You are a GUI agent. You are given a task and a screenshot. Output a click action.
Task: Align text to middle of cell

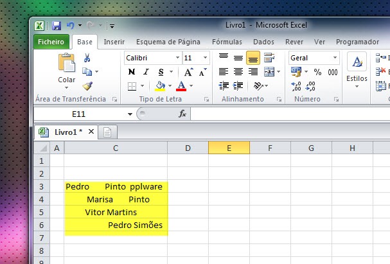(238, 58)
